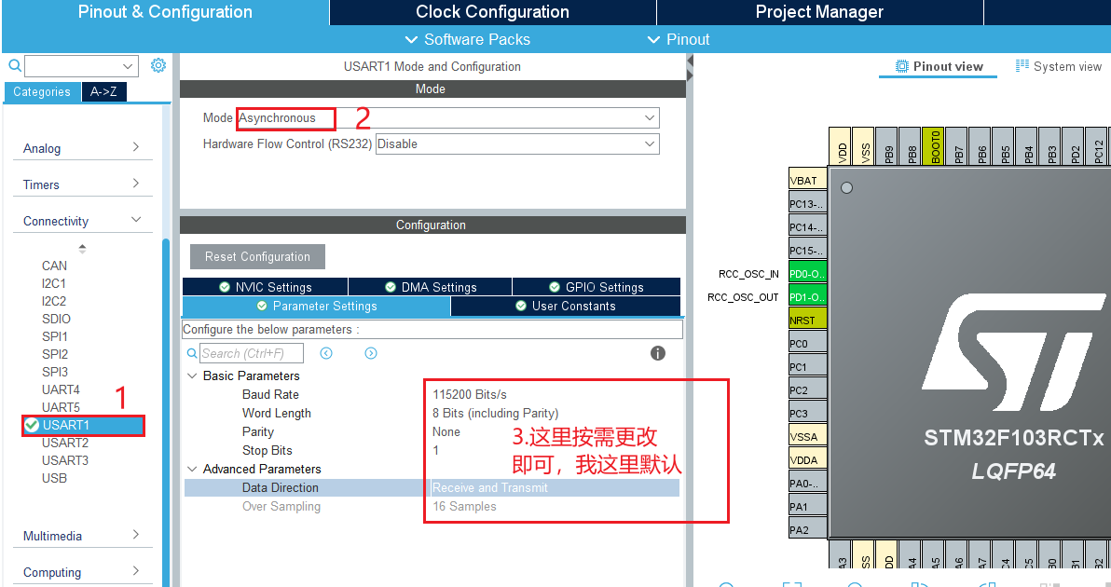Switch to Pinout & Configuration tab

(165, 12)
